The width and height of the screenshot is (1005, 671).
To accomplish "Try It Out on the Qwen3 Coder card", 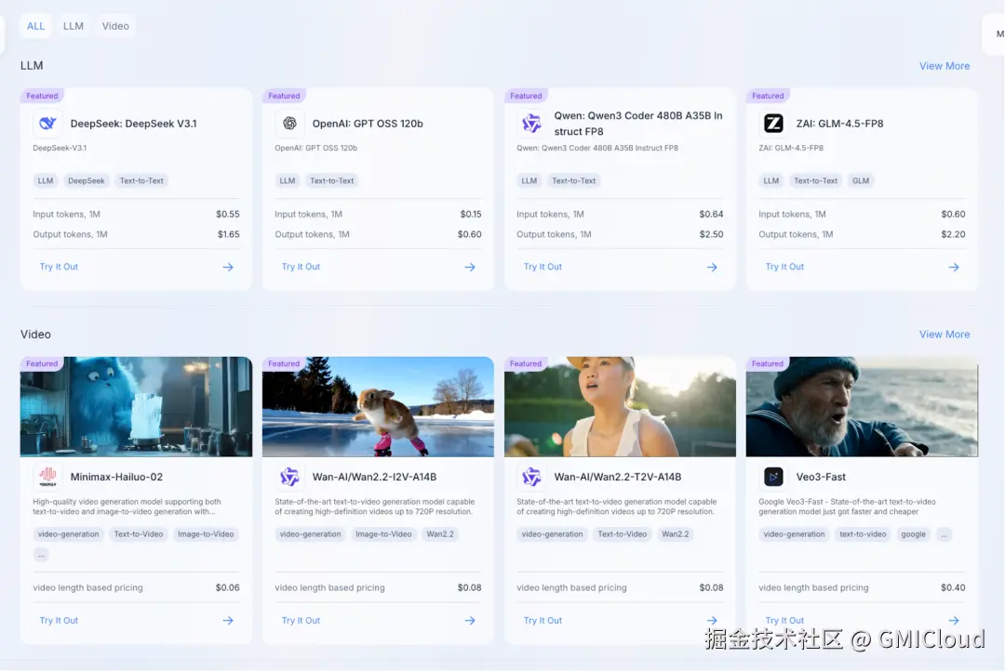I will (543, 267).
